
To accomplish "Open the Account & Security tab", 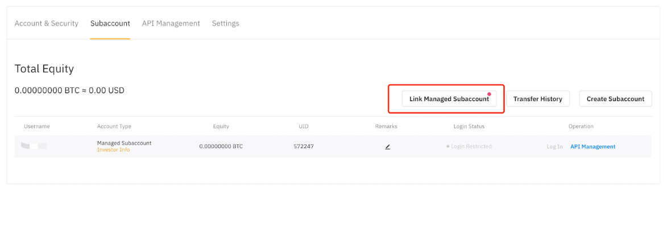I will [x=47, y=23].
